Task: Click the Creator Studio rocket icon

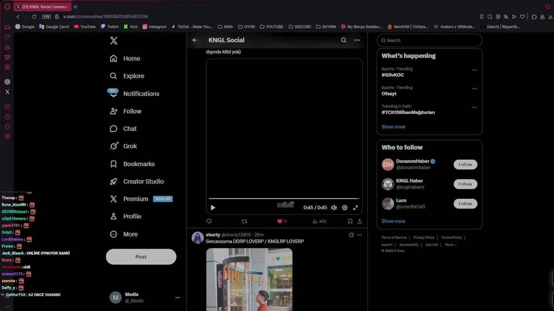Action: point(113,181)
